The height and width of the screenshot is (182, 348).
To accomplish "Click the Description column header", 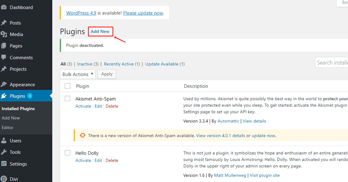I will coord(196,86).
